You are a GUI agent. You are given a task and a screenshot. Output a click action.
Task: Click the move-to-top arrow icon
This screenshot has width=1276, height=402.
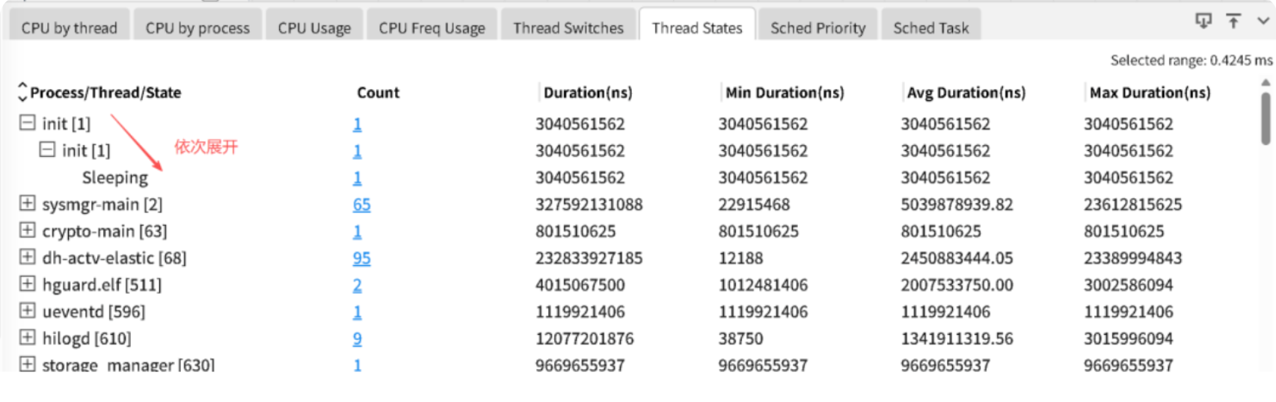[x=1233, y=21]
